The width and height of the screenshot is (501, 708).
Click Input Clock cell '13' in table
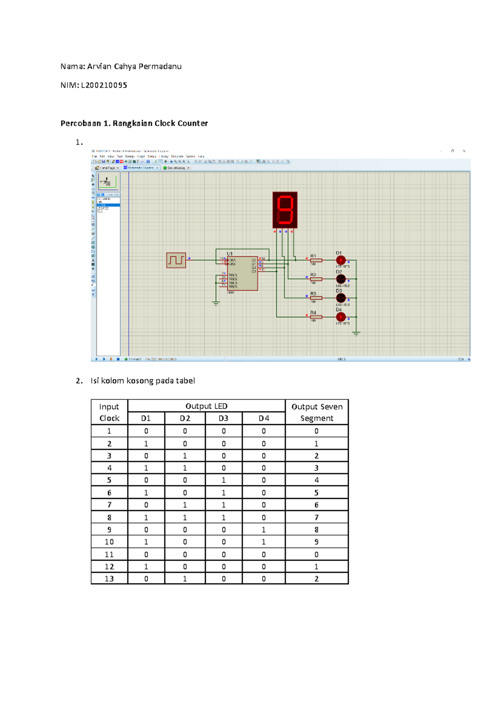tap(109, 579)
